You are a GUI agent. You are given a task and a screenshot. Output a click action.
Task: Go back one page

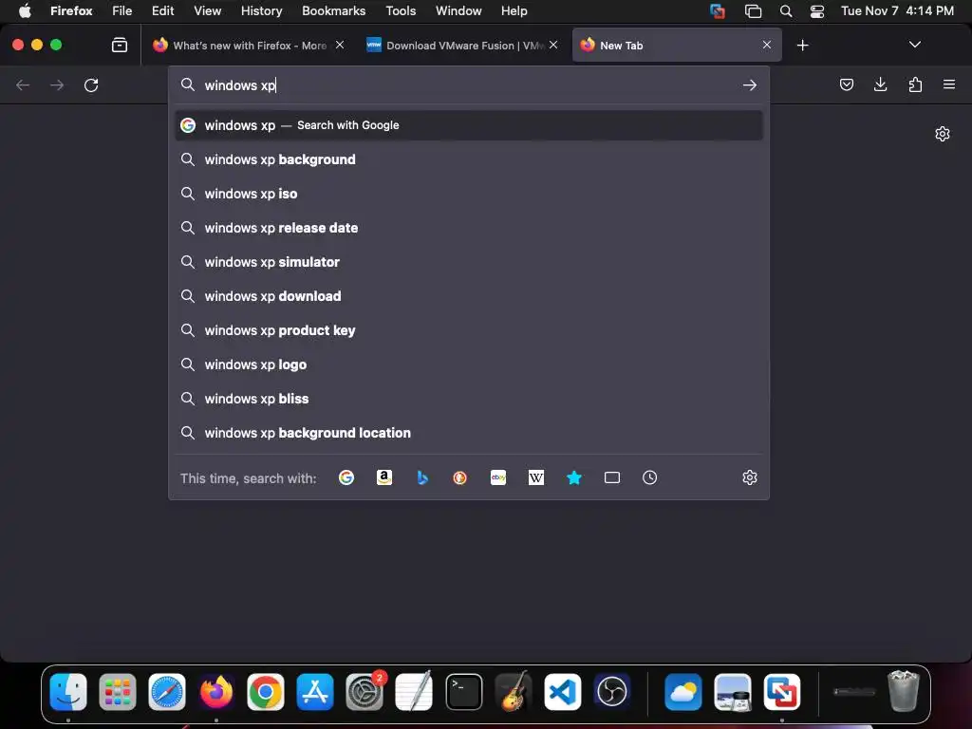[23, 84]
